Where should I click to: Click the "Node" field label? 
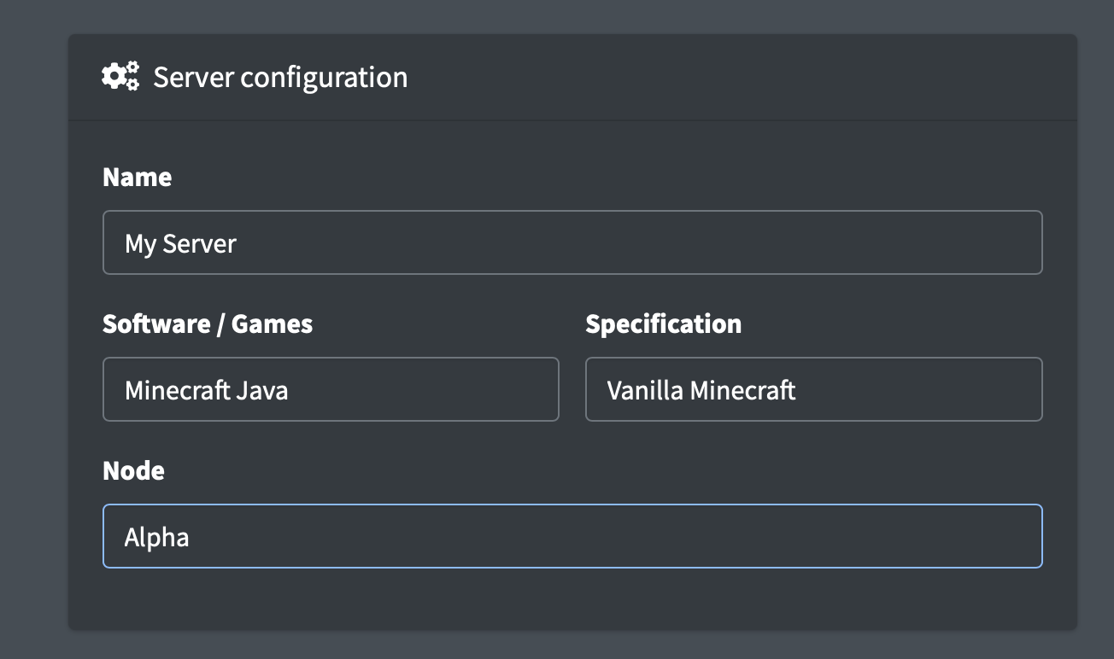(133, 470)
